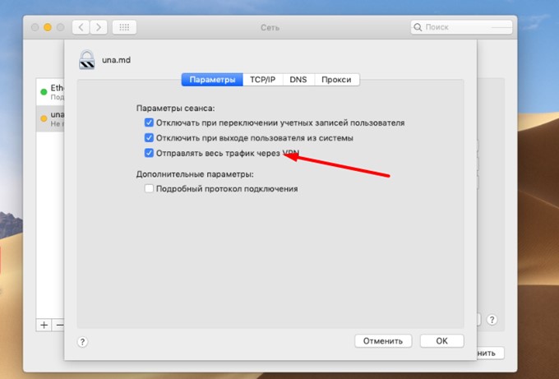This screenshot has width=559, height=379.
Task: Select the Ethernet service in sidebar
Action: click(50, 92)
